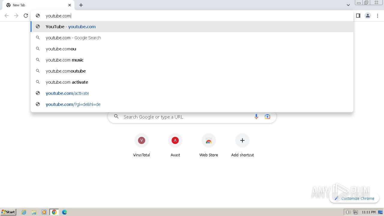Open the network tray icon

[355, 212]
